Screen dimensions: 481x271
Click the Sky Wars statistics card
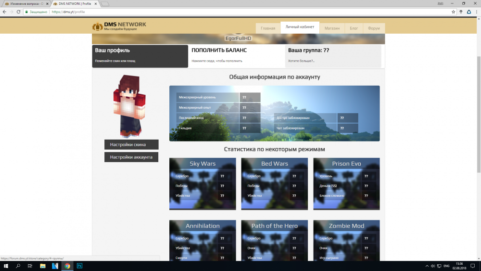[203, 184]
